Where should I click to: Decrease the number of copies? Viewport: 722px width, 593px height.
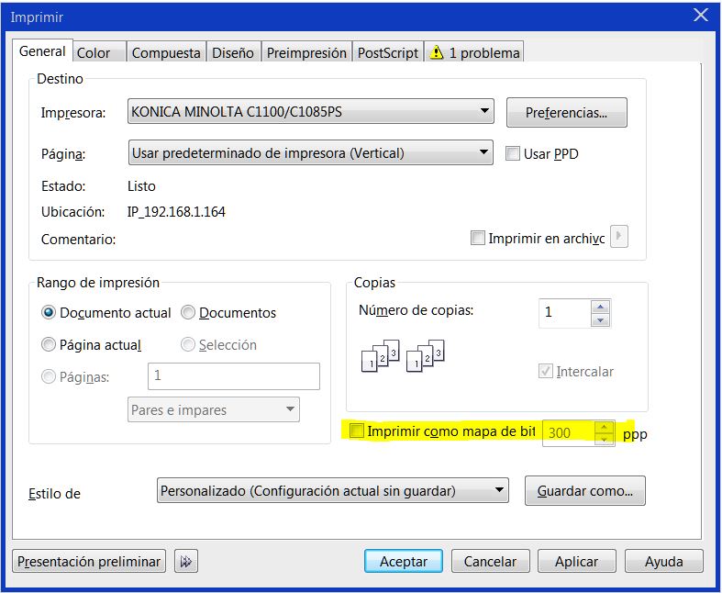click(x=601, y=319)
